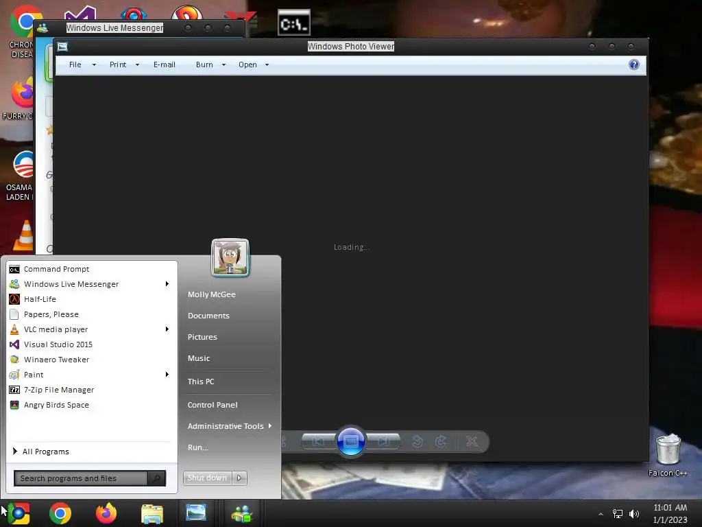This screenshot has width=702, height=527.
Task: Open File Explorer from taskbar
Action: 152,513
